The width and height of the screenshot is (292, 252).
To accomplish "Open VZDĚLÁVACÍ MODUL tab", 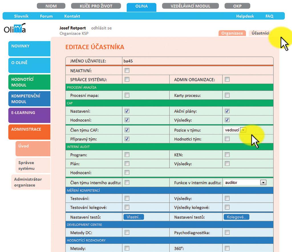I will (x=190, y=6).
